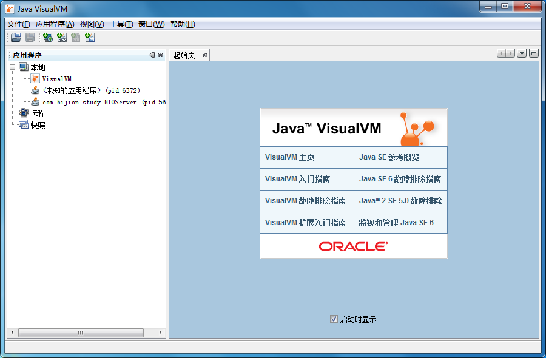
Task: Select 未知的应用程序 pid 6372 entry
Action: pyautogui.click(x=91, y=90)
